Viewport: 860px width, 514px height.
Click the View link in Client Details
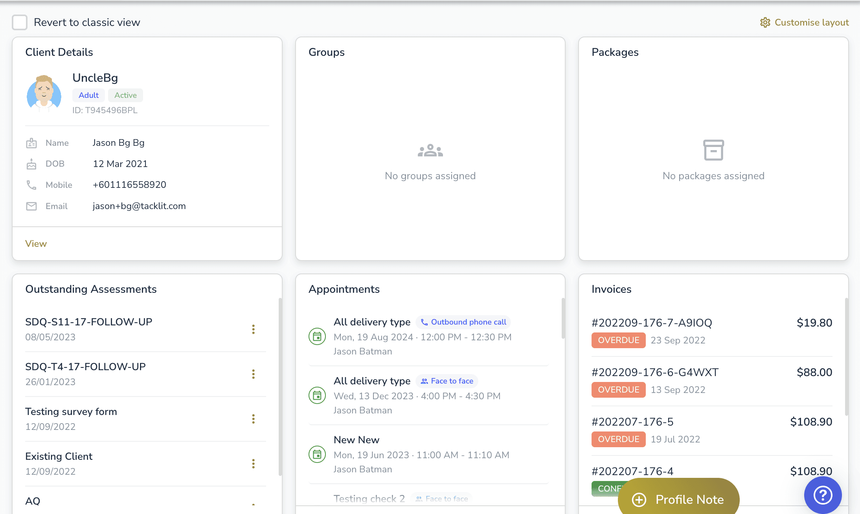pyautogui.click(x=36, y=244)
